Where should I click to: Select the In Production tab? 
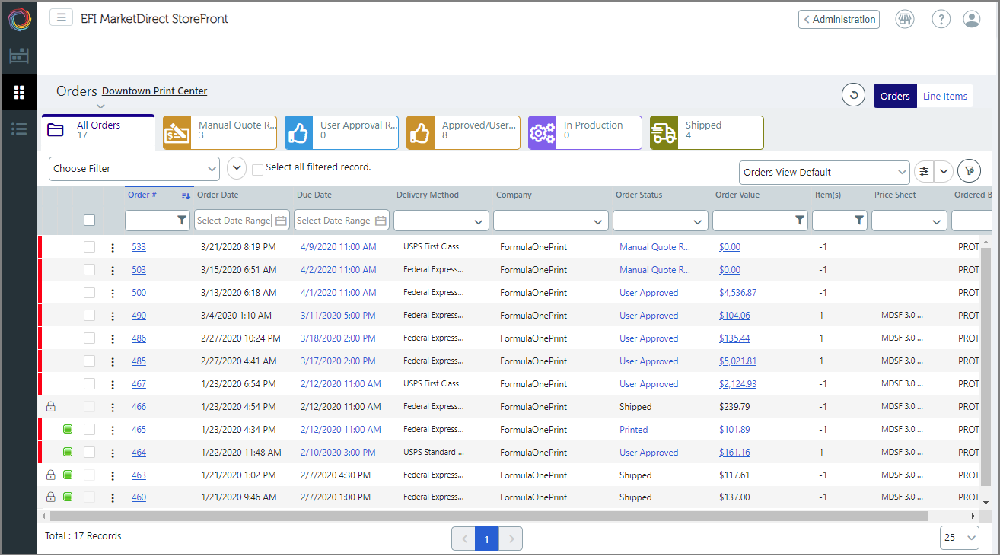click(584, 132)
